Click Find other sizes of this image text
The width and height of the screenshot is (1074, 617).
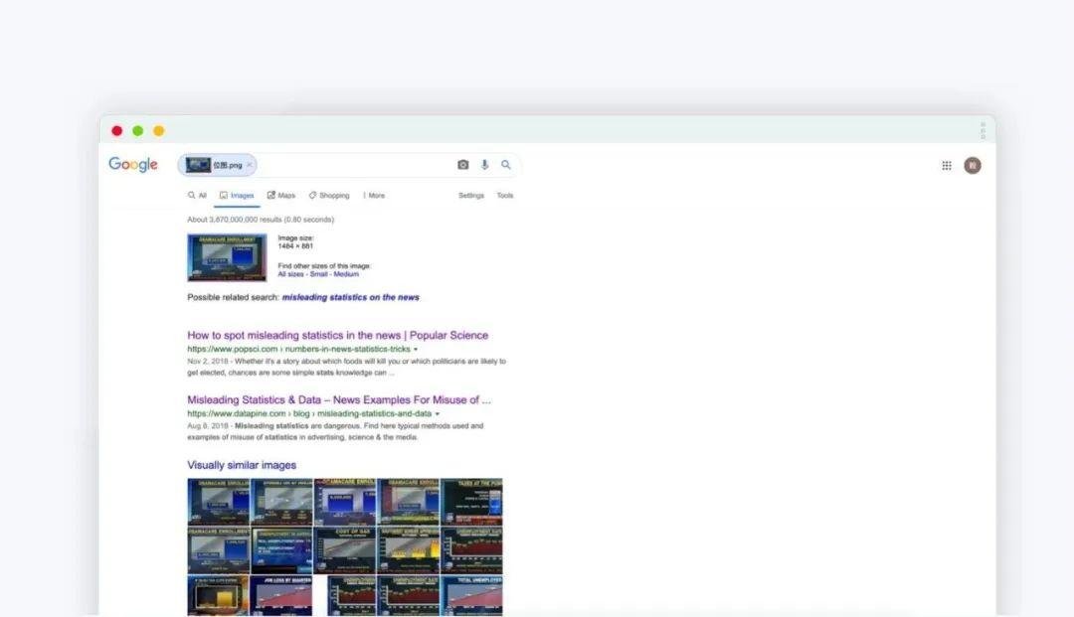click(324, 266)
